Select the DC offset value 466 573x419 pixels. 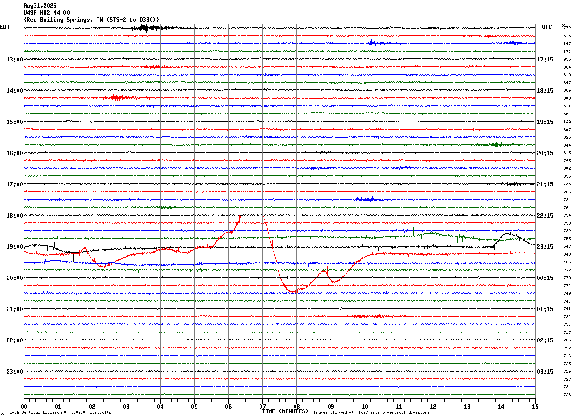pos(567,262)
